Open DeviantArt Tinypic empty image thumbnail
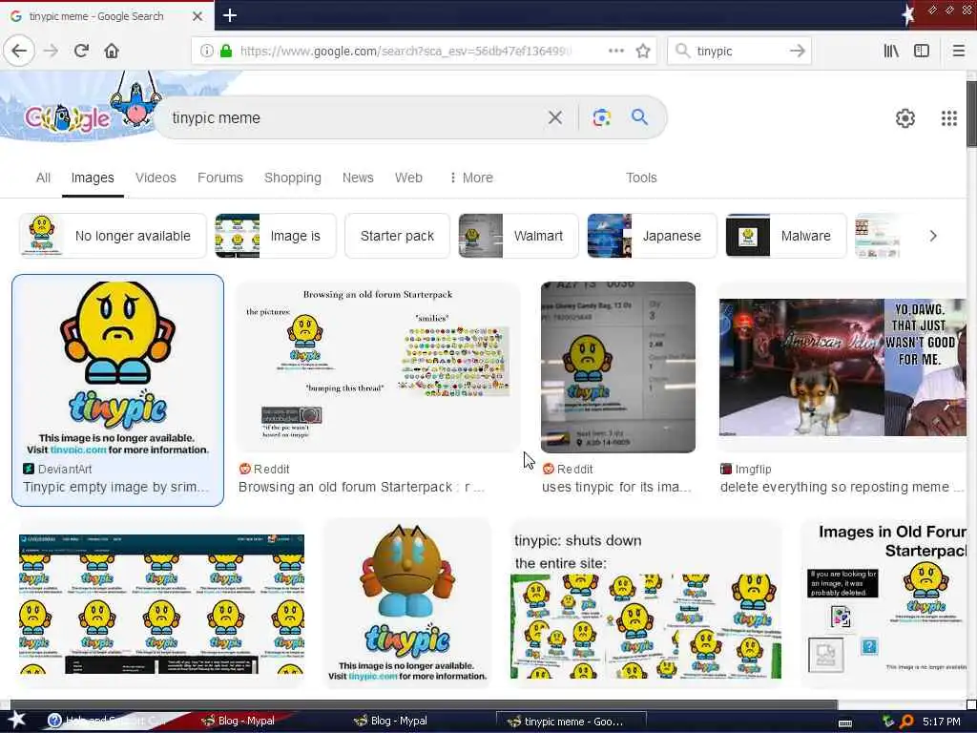The width and height of the screenshot is (977, 733). pos(117,367)
